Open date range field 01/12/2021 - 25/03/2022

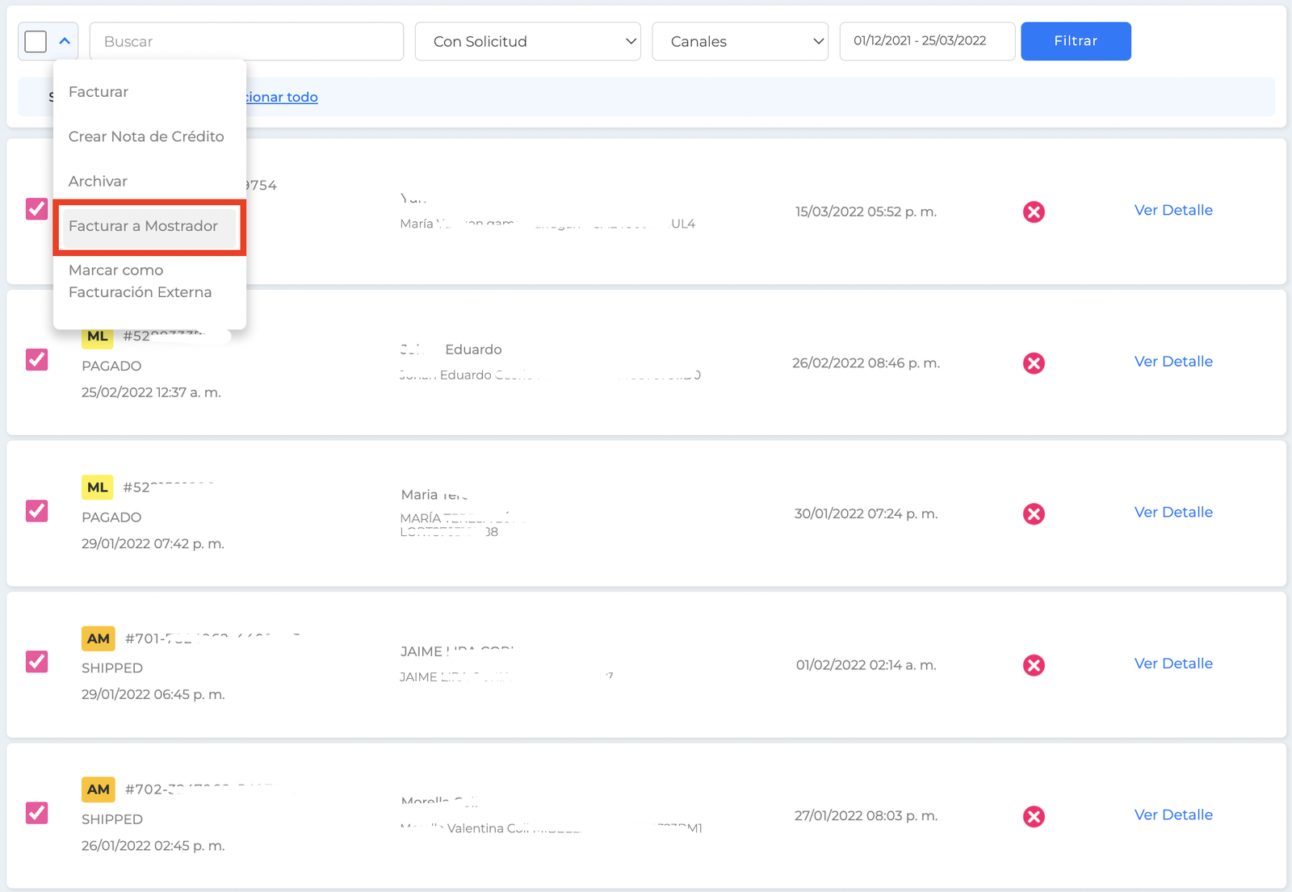coord(927,41)
